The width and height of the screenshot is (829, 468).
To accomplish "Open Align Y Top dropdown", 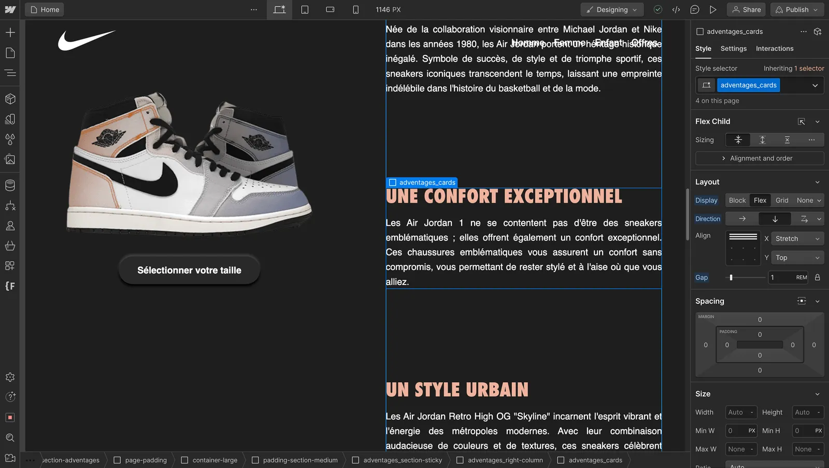I will click(797, 258).
